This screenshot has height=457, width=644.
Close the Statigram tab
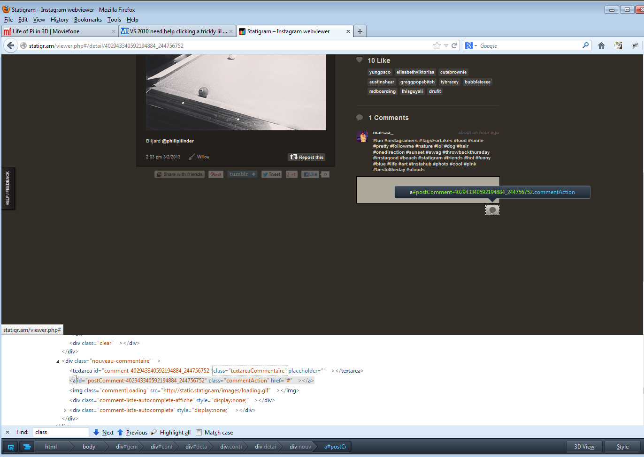(348, 31)
